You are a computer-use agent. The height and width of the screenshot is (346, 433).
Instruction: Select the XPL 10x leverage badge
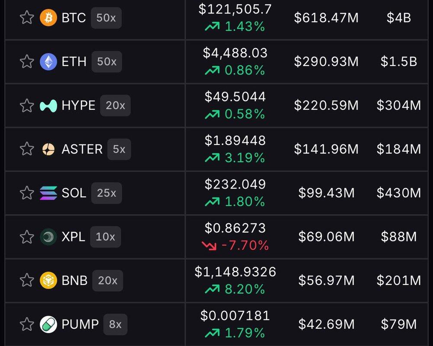(x=106, y=237)
